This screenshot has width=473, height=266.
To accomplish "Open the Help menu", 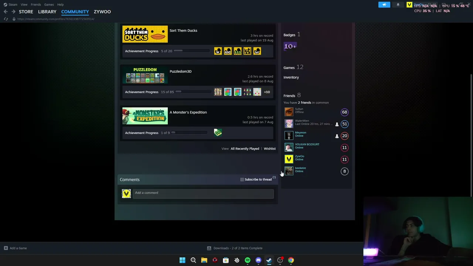I will [60, 4].
